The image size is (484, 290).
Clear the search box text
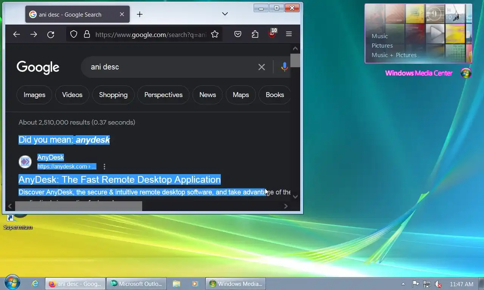[x=262, y=67]
